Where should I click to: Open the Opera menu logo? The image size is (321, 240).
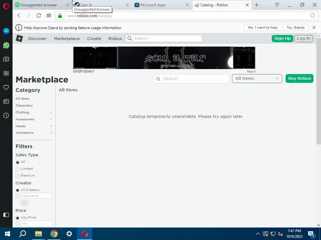click(x=6, y=6)
